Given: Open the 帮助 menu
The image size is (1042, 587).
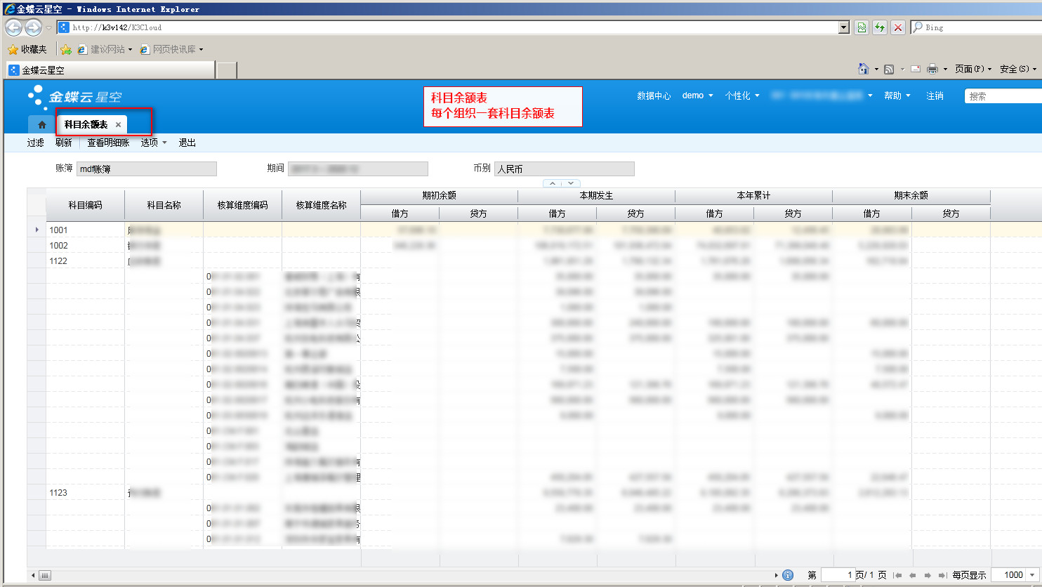Looking at the screenshot, I should (897, 95).
